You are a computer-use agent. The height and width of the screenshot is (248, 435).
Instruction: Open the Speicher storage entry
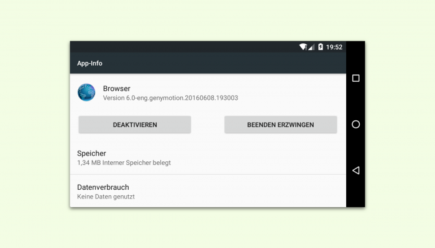click(208, 157)
